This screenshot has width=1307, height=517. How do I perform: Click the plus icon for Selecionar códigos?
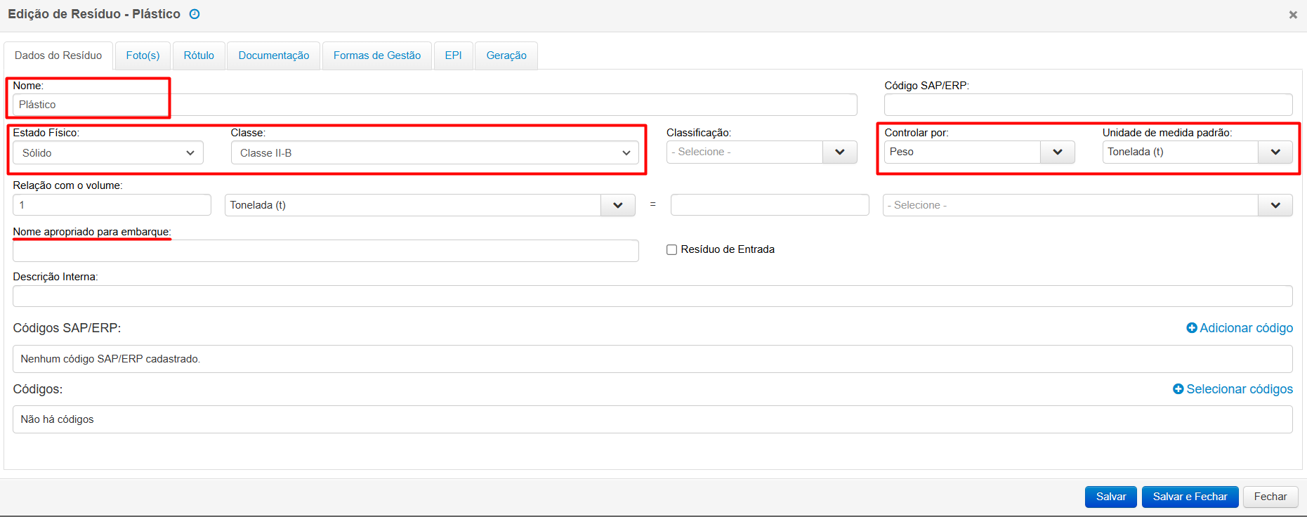click(x=1178, y=389)
